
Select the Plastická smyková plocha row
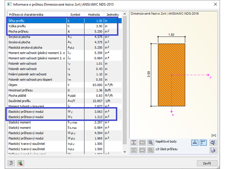tap(65, 47)
